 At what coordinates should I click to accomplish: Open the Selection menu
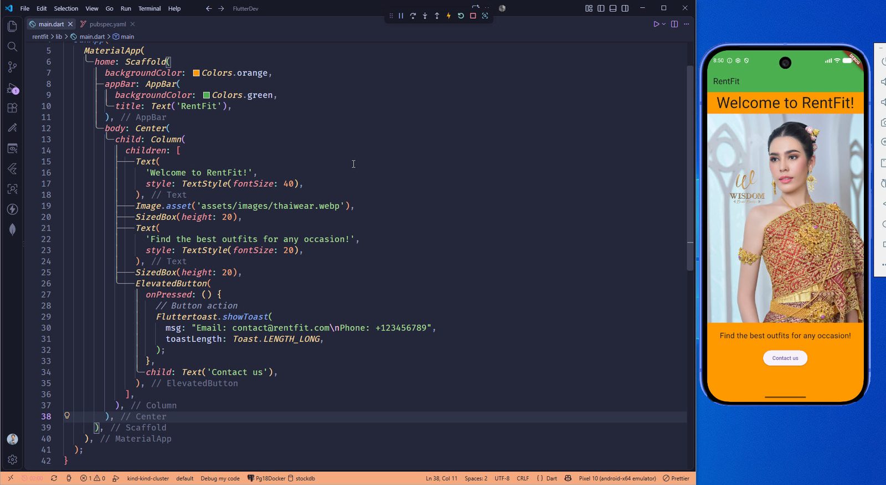[x=66, y=8]
